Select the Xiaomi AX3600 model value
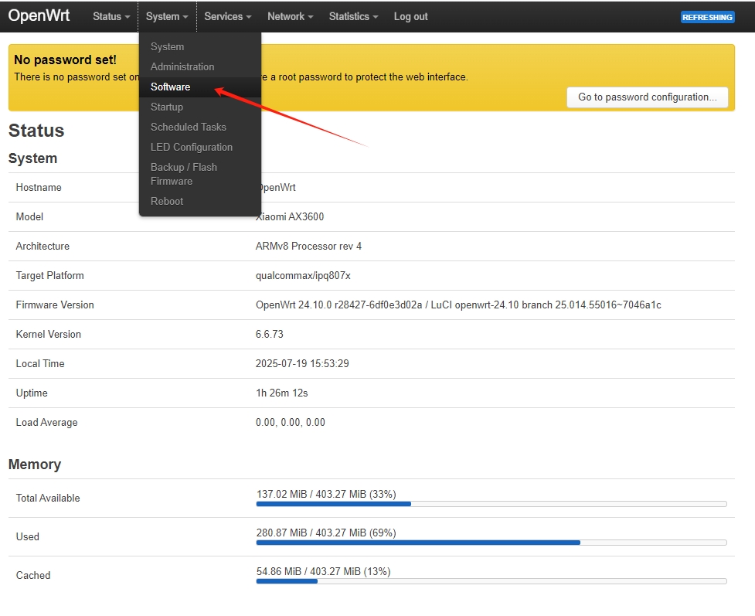This screenshot has height=616, width=755. [289, 216]
